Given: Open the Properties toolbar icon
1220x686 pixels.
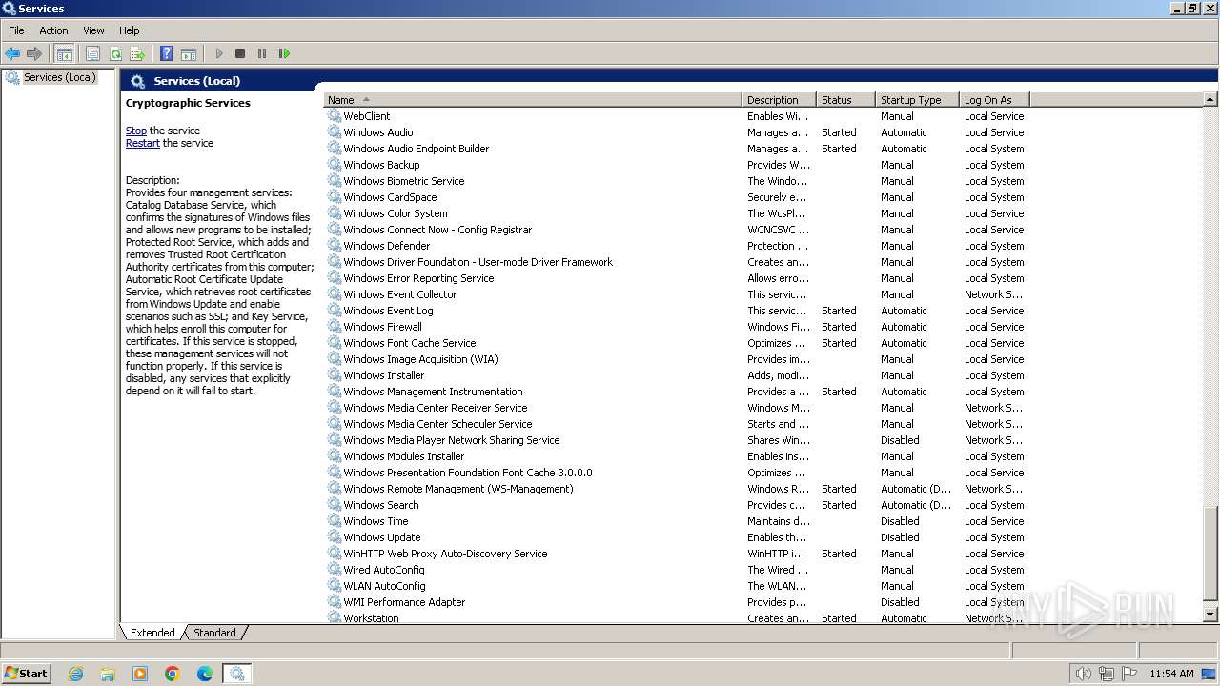Looking at the screenshot, I should point(92,54).
